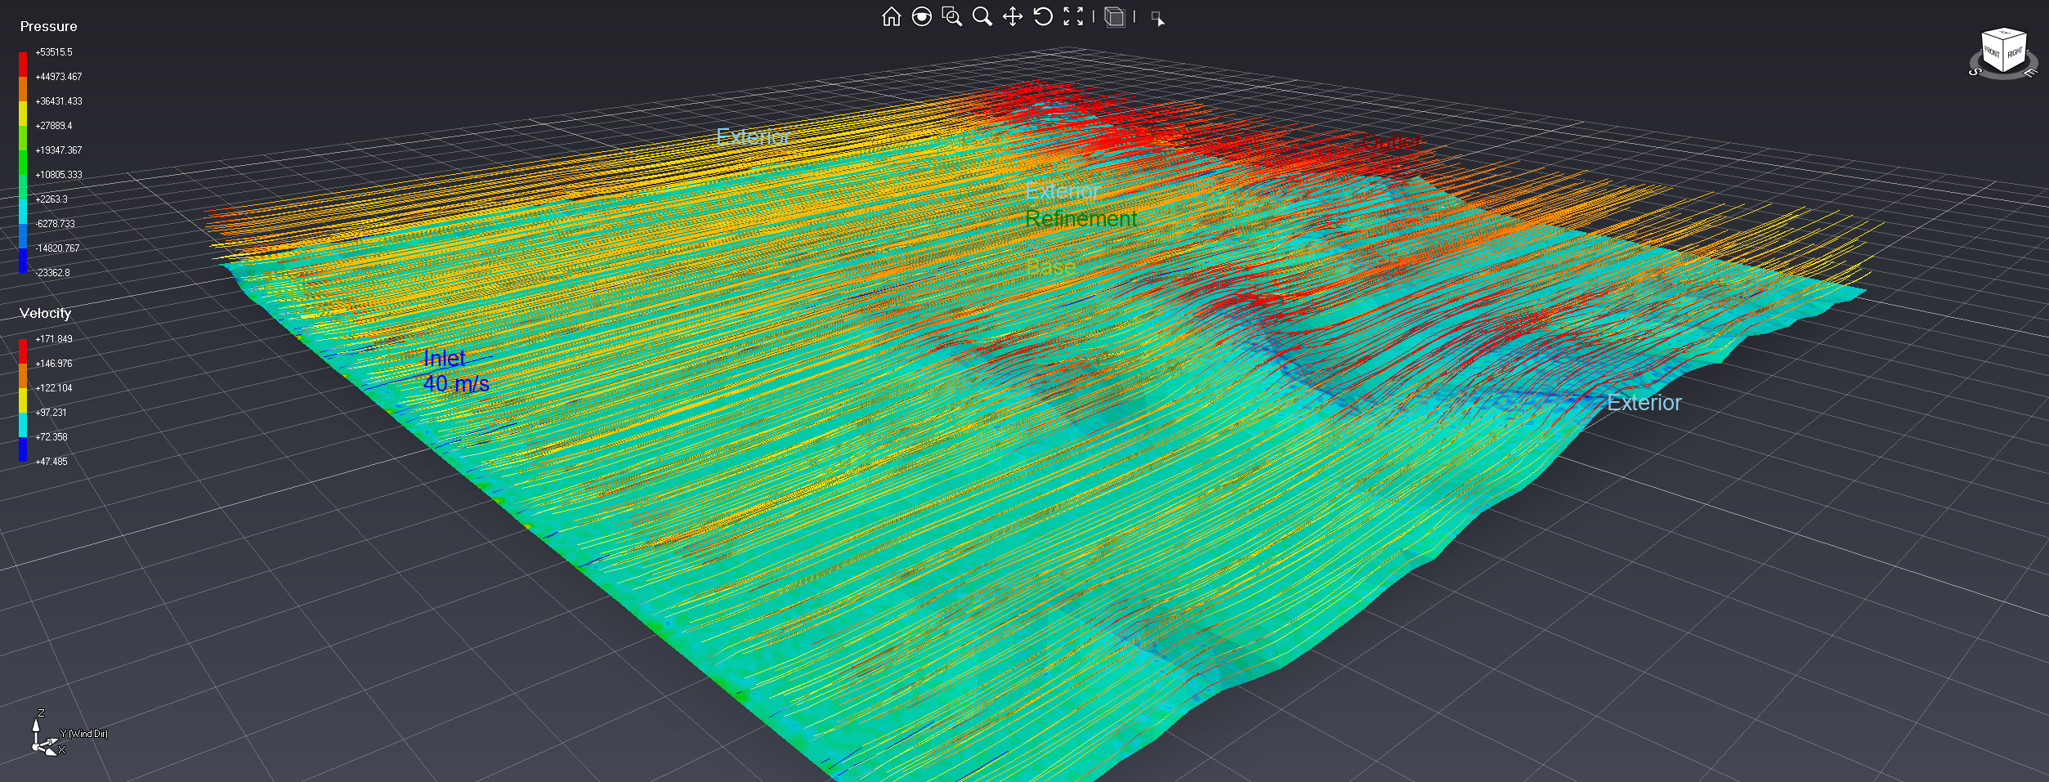
Task: Select the zoom window tool
Action: point(951,16)
